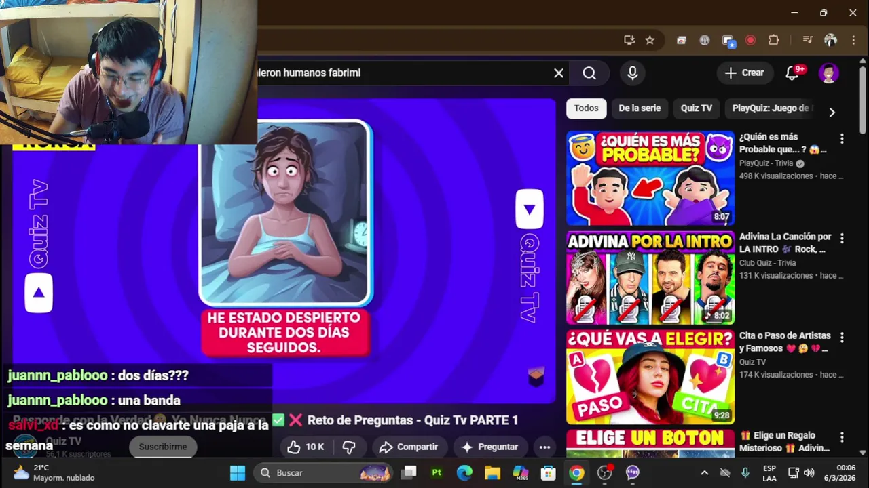Start voice search with the microphone icon
The image size is (869, 488).
point(633,73)
